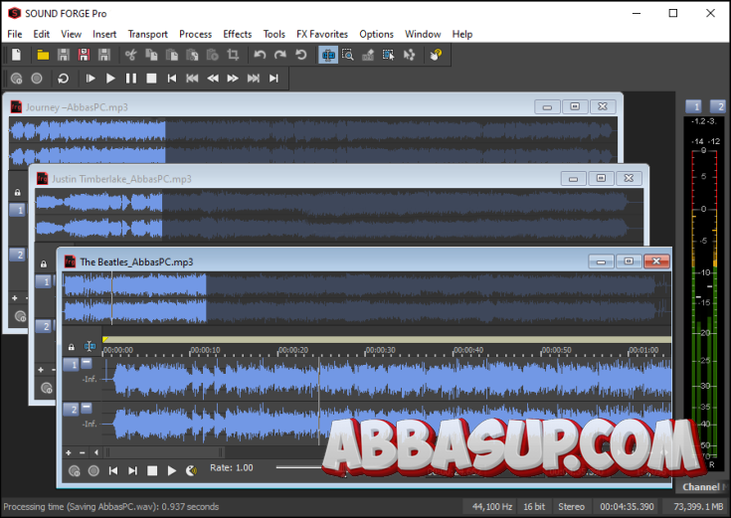
Task: Click Arm record in The Beatles window transport
Action: pos(75,471)
